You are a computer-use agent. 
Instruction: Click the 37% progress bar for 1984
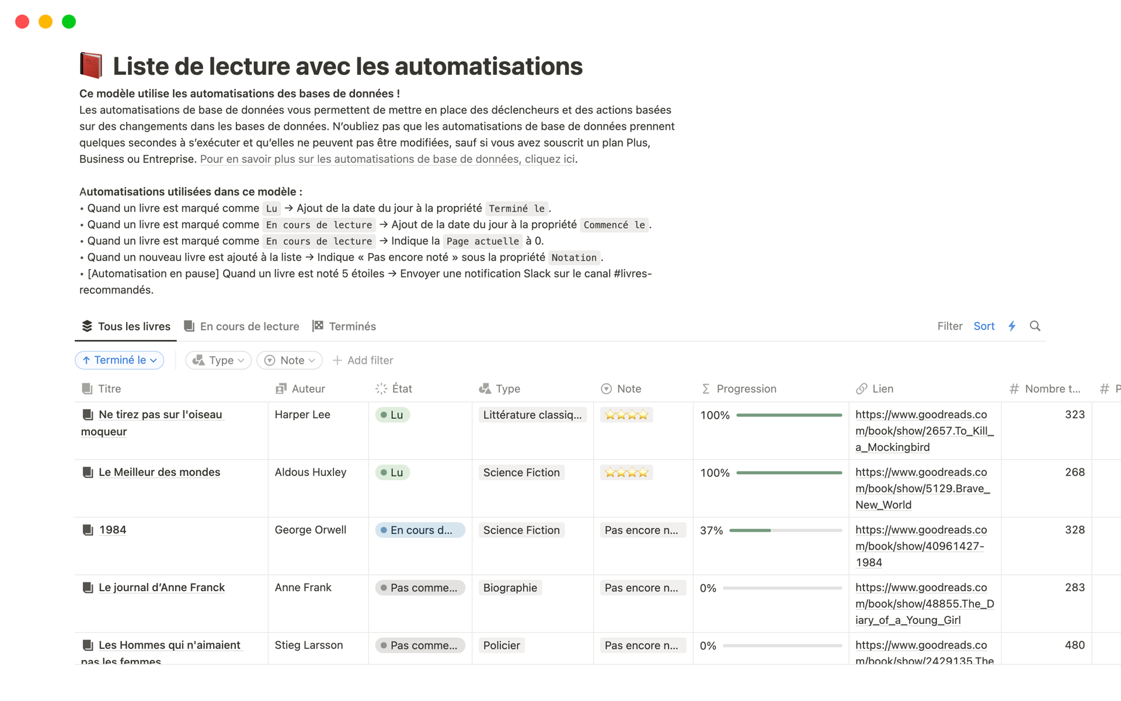[x=785, y=530]
